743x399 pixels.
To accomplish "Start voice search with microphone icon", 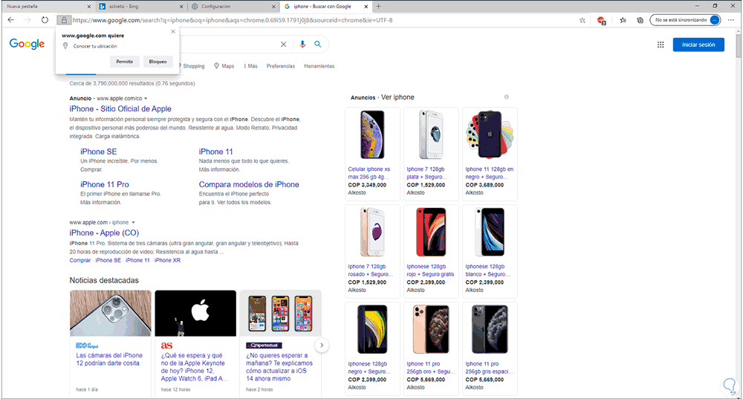I will [x=302, y=44].
